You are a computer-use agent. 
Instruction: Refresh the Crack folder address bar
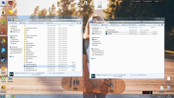point(141,22)
